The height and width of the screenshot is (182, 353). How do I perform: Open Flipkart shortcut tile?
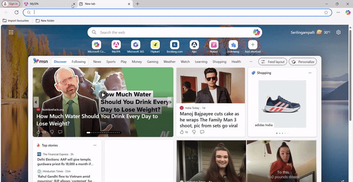point(155,45)
